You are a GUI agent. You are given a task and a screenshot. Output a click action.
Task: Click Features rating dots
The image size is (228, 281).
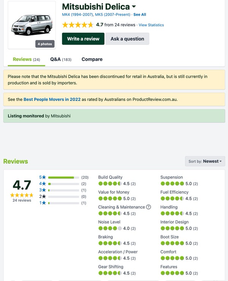click(172, 273)
